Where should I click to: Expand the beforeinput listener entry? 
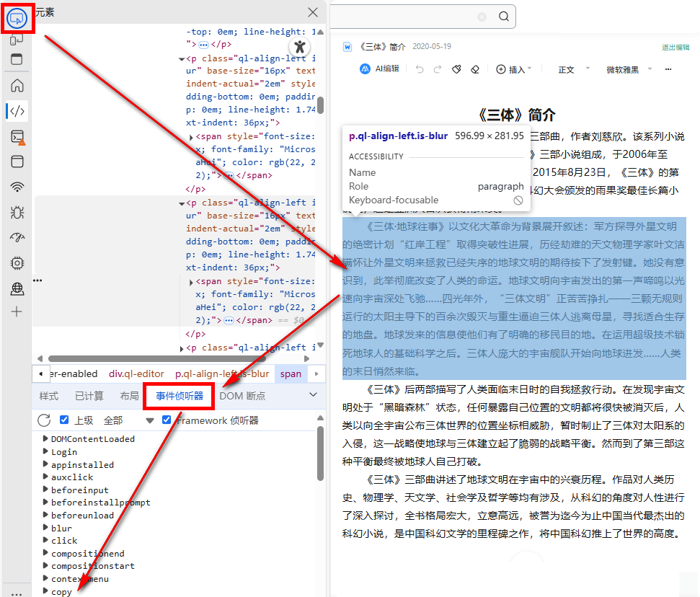(x=45, y=490)
